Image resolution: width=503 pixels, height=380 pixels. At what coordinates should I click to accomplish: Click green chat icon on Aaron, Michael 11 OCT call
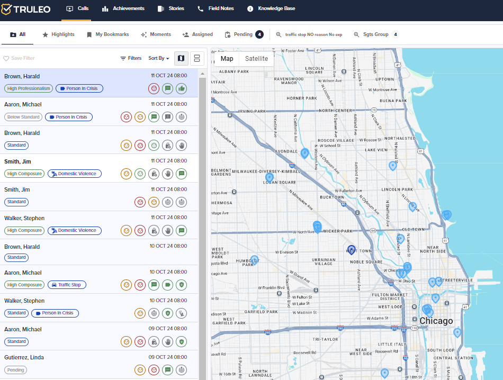(x=154, y=117)
